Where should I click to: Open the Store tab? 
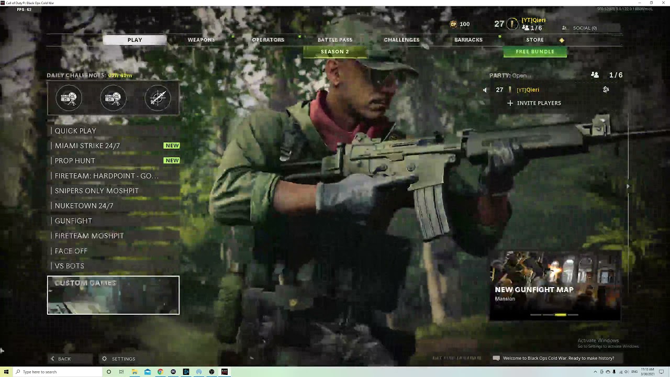pos(535,40)
